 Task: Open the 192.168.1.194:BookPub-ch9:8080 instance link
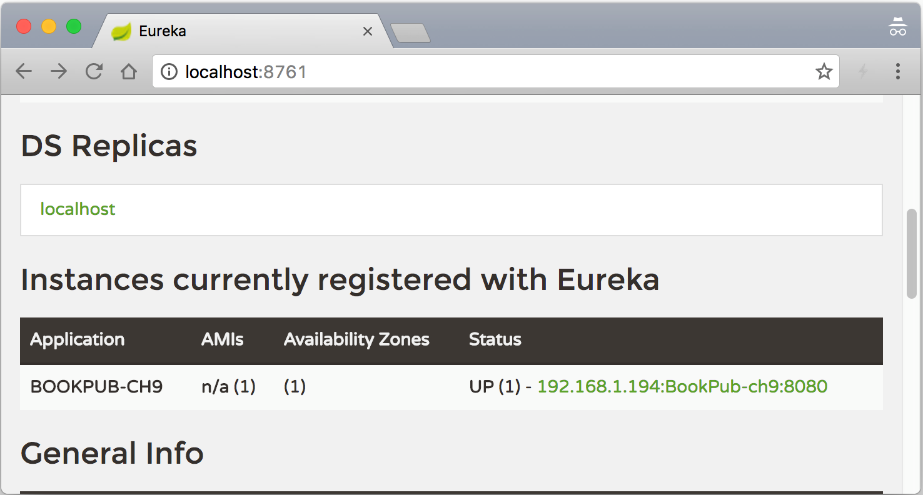tap(682, 386)
